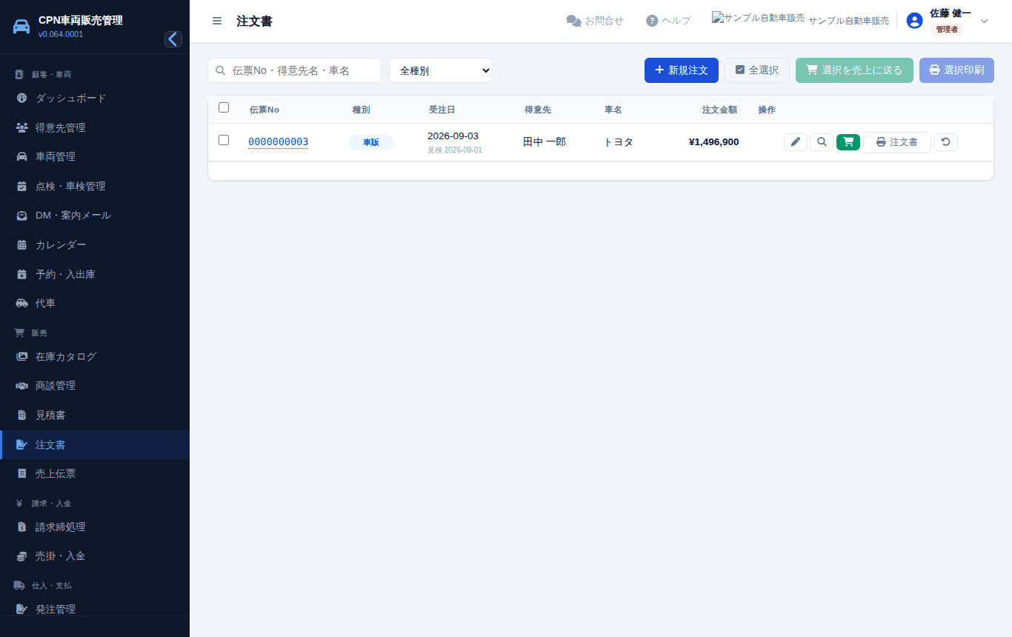
Task: Open 代車 in the sidebar
Action: 95,304
